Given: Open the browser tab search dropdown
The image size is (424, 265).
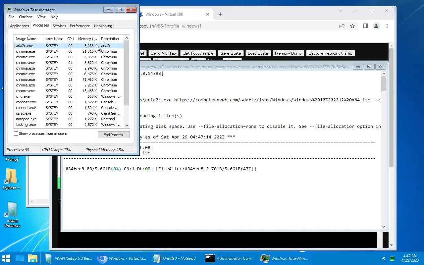Looking at the screenshot, I should click(x=341, y=11).
